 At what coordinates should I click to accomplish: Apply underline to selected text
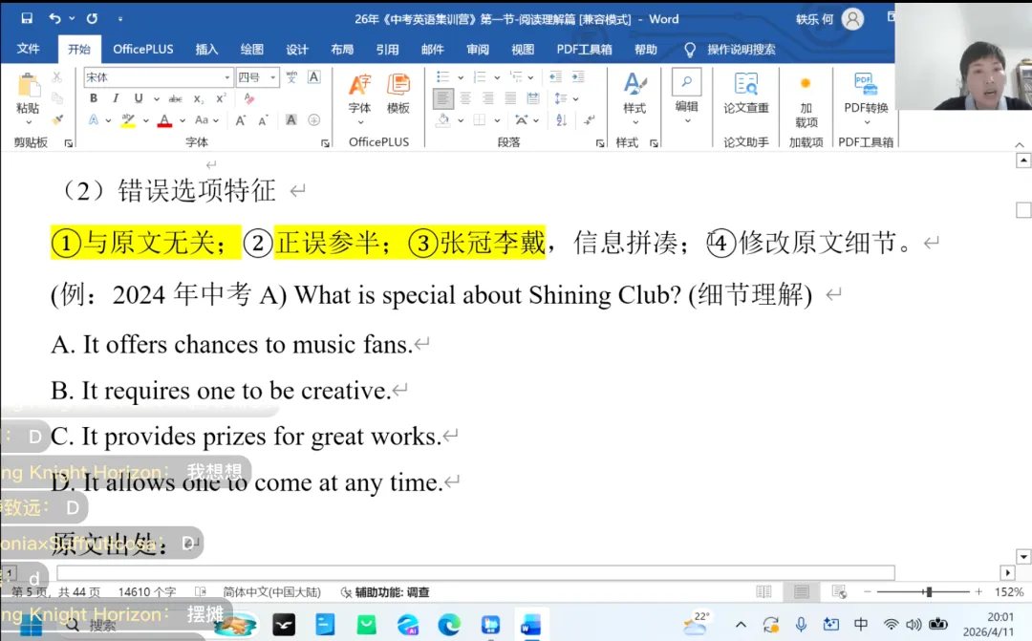(x=137, y=97)
